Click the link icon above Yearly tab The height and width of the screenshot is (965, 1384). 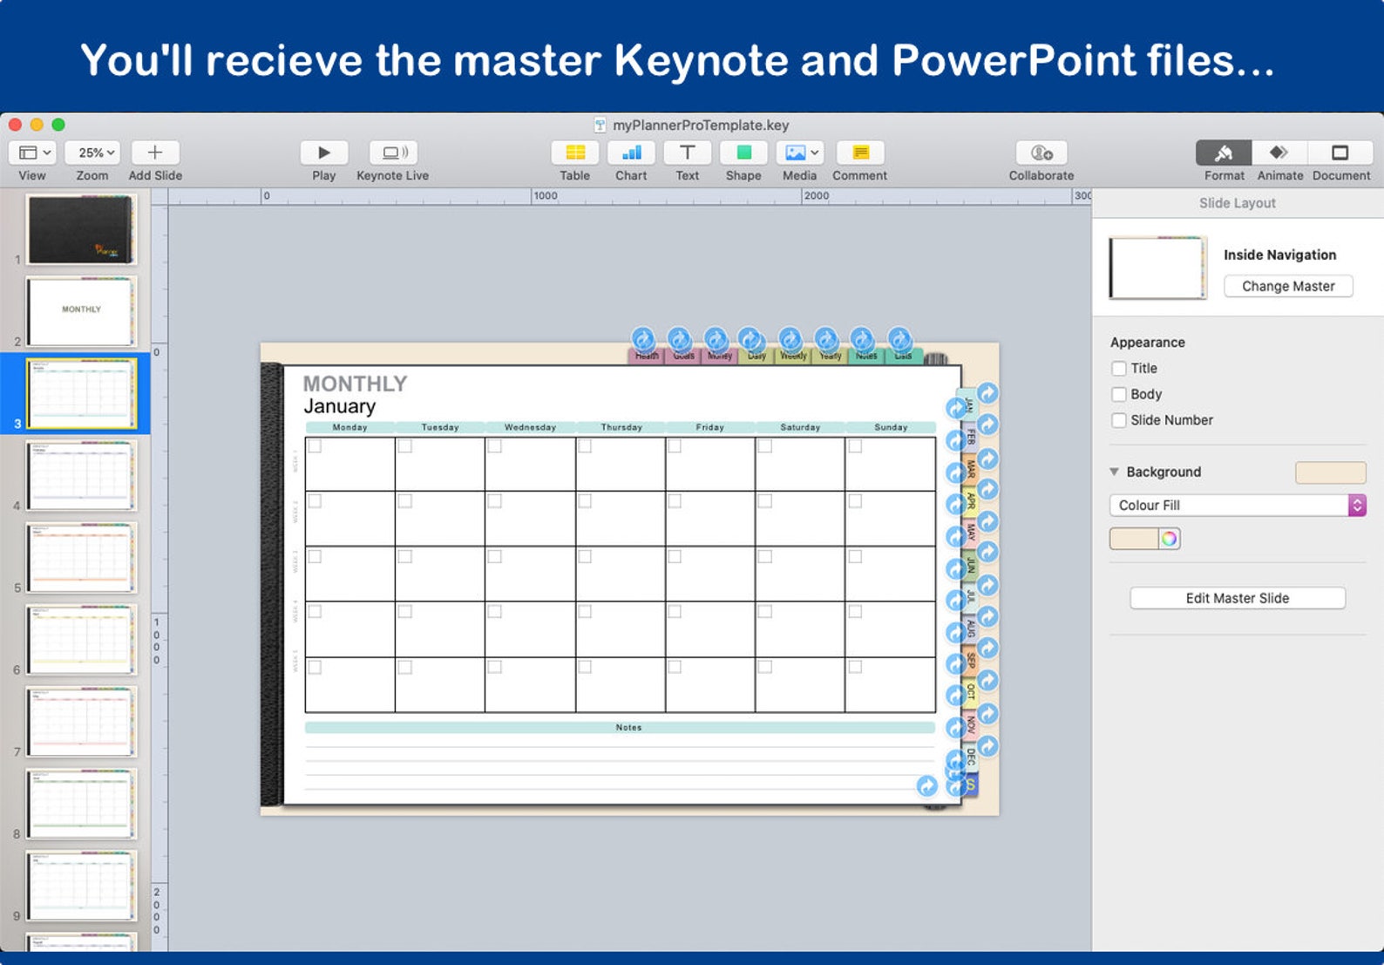(826, 339)
